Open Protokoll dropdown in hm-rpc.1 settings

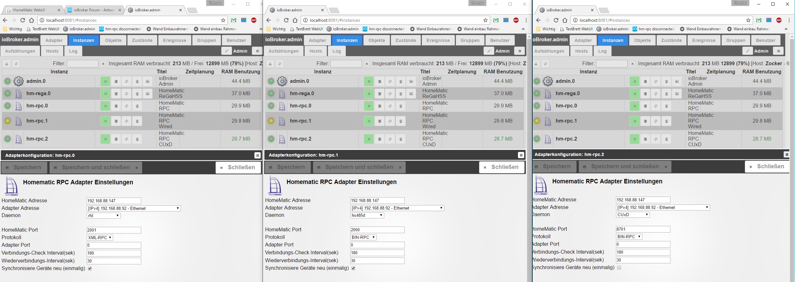[x=363, y=237]
